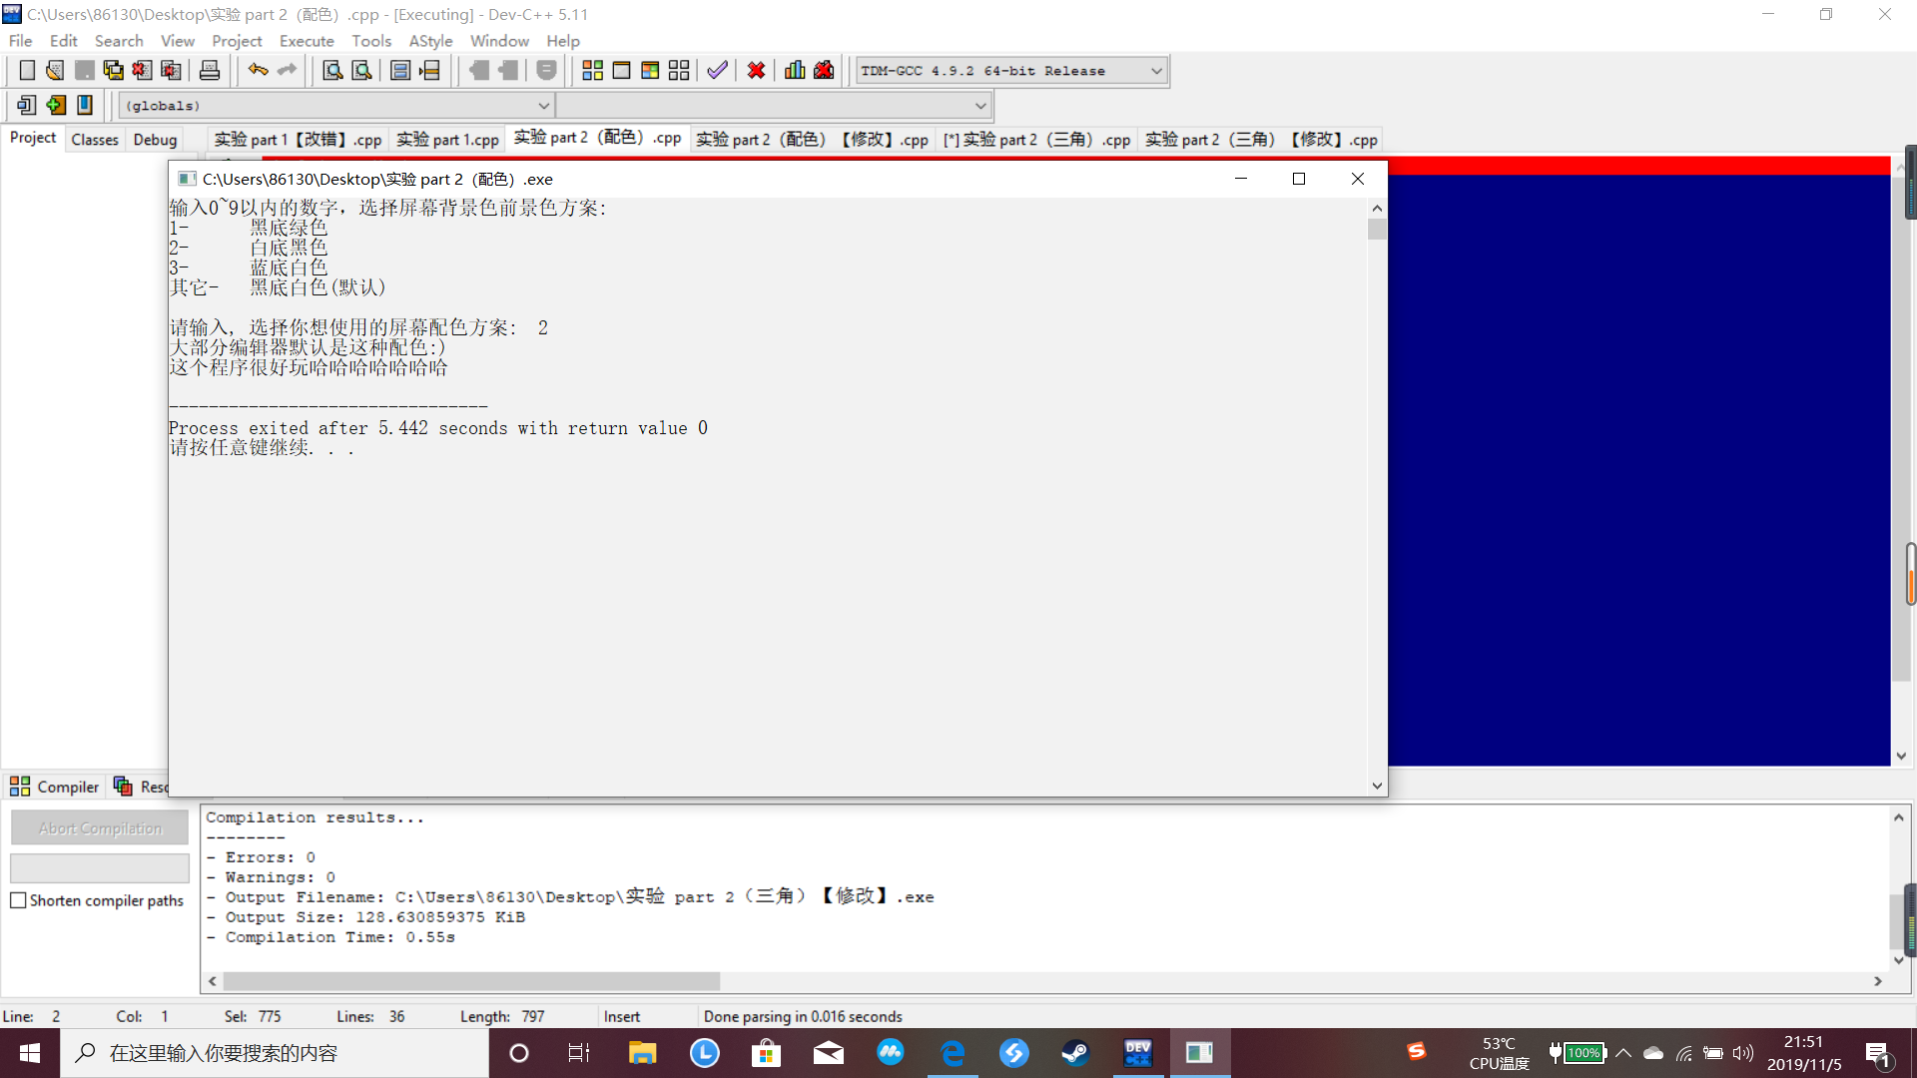Click the New file toolbar icon
Image resolution: width=1917 pixels, height=1078 pixels.
click(x=27, y=70)
